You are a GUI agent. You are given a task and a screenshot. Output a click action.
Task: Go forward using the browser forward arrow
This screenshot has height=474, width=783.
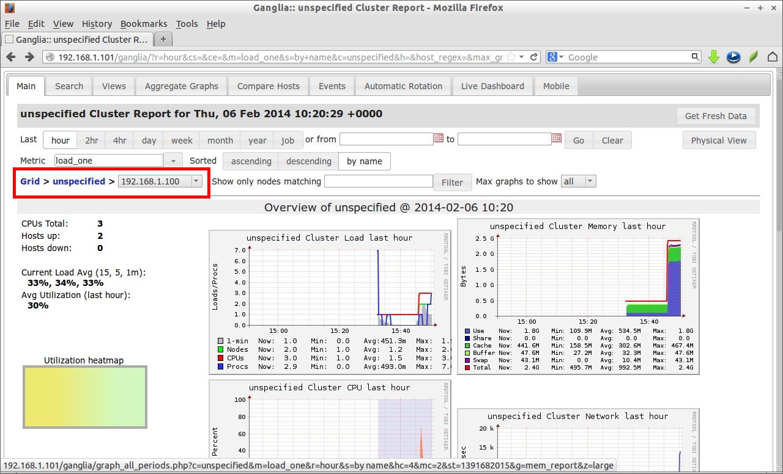coord(29,57)
